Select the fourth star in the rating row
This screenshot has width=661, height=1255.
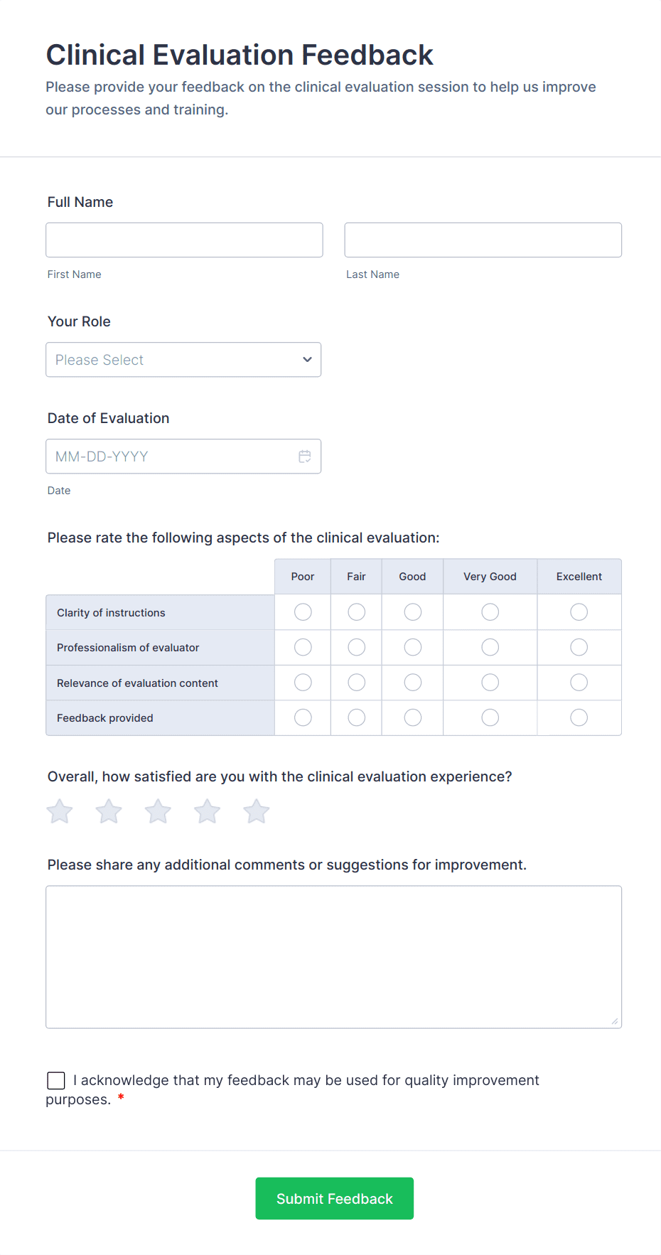point(207,811)
